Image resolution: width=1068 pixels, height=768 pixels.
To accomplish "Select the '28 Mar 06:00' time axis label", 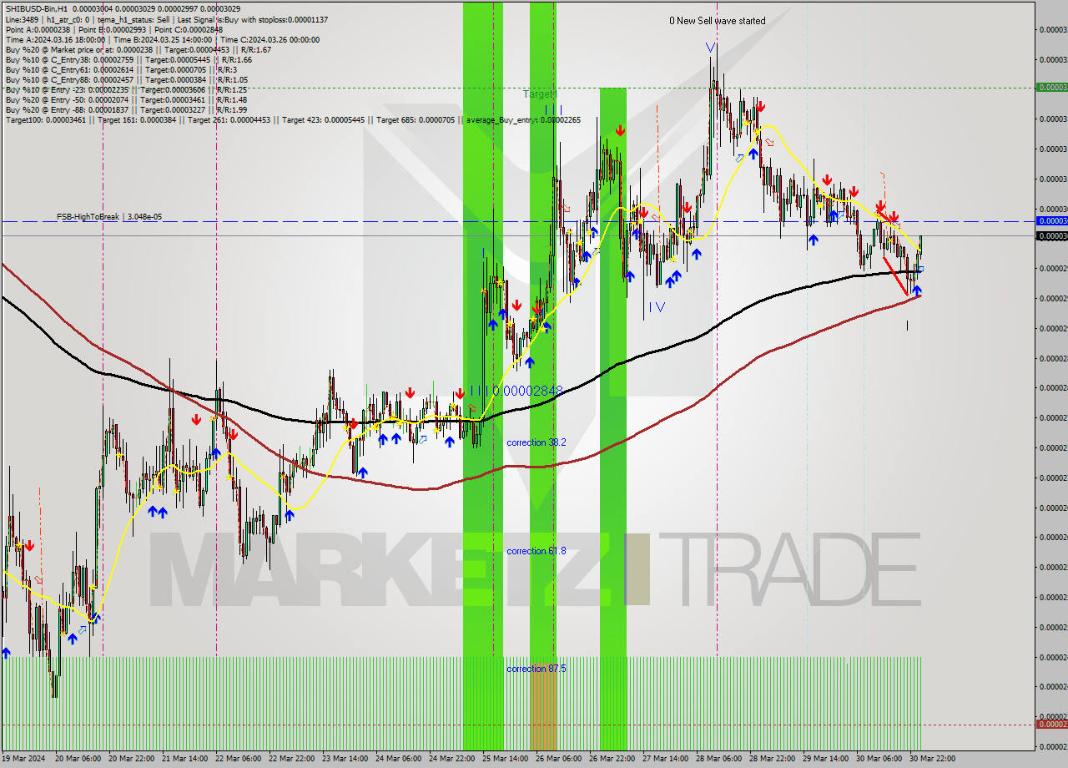I will [718, 759].
